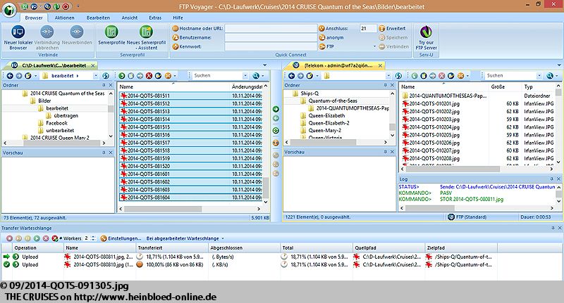Click stop queue red icon
This screenshot has width=564, height=303.
click(x=9, y=238)
